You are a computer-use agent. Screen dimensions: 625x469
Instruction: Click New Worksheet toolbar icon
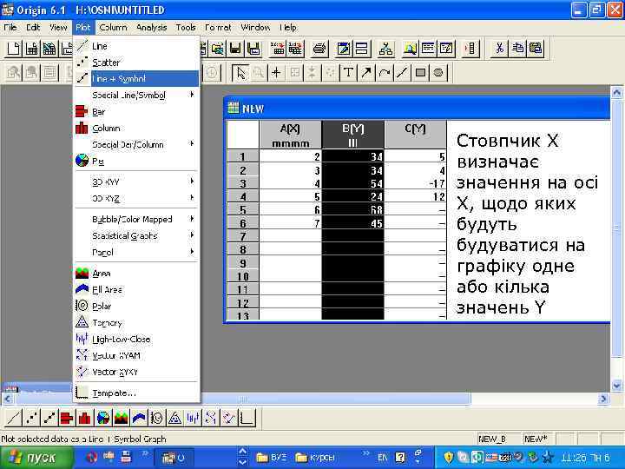31,49
